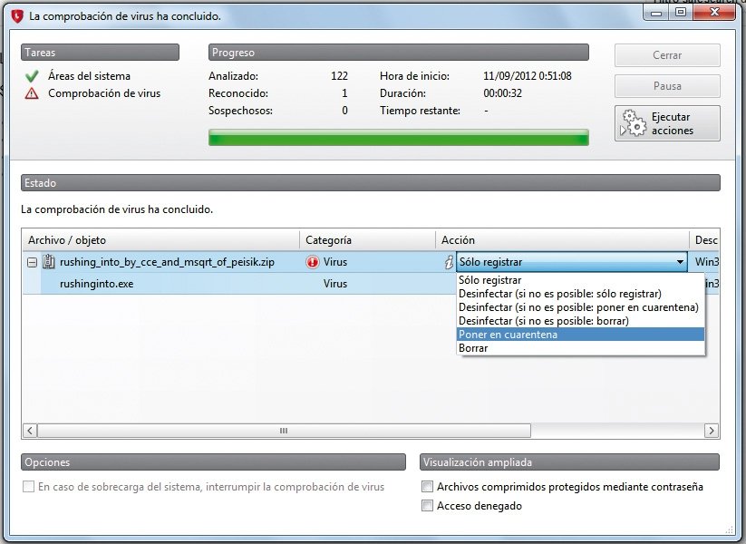Toggle En caso de sobrecarga del sistema checkbox
The width and height of the screenshot is (746, 544).
click(28, 486)
